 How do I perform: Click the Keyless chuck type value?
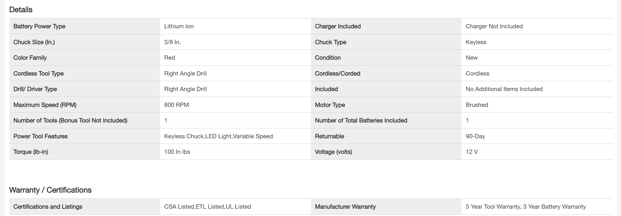(x=476, y=42)
